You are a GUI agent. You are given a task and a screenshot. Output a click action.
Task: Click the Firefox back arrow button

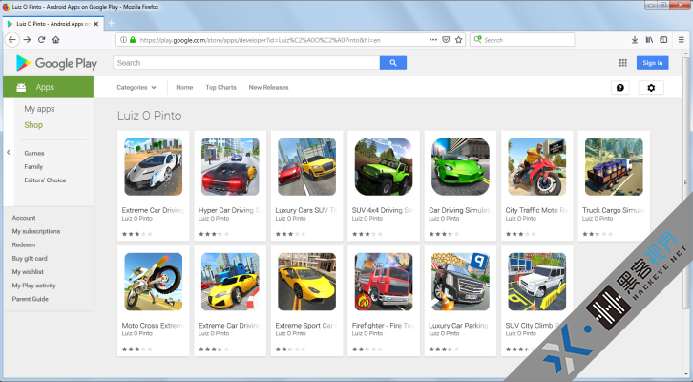coord(12,40)
